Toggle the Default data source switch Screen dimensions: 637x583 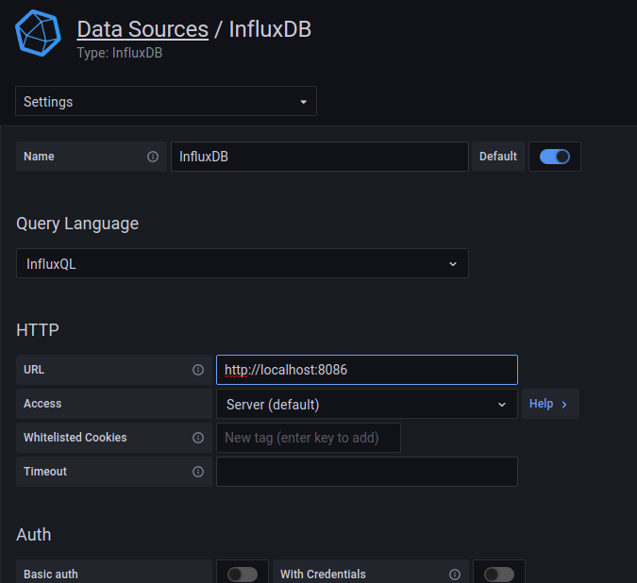point(555,157)
